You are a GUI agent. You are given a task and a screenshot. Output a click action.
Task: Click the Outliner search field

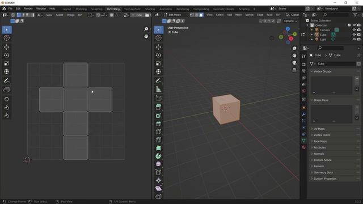[335, 15]
